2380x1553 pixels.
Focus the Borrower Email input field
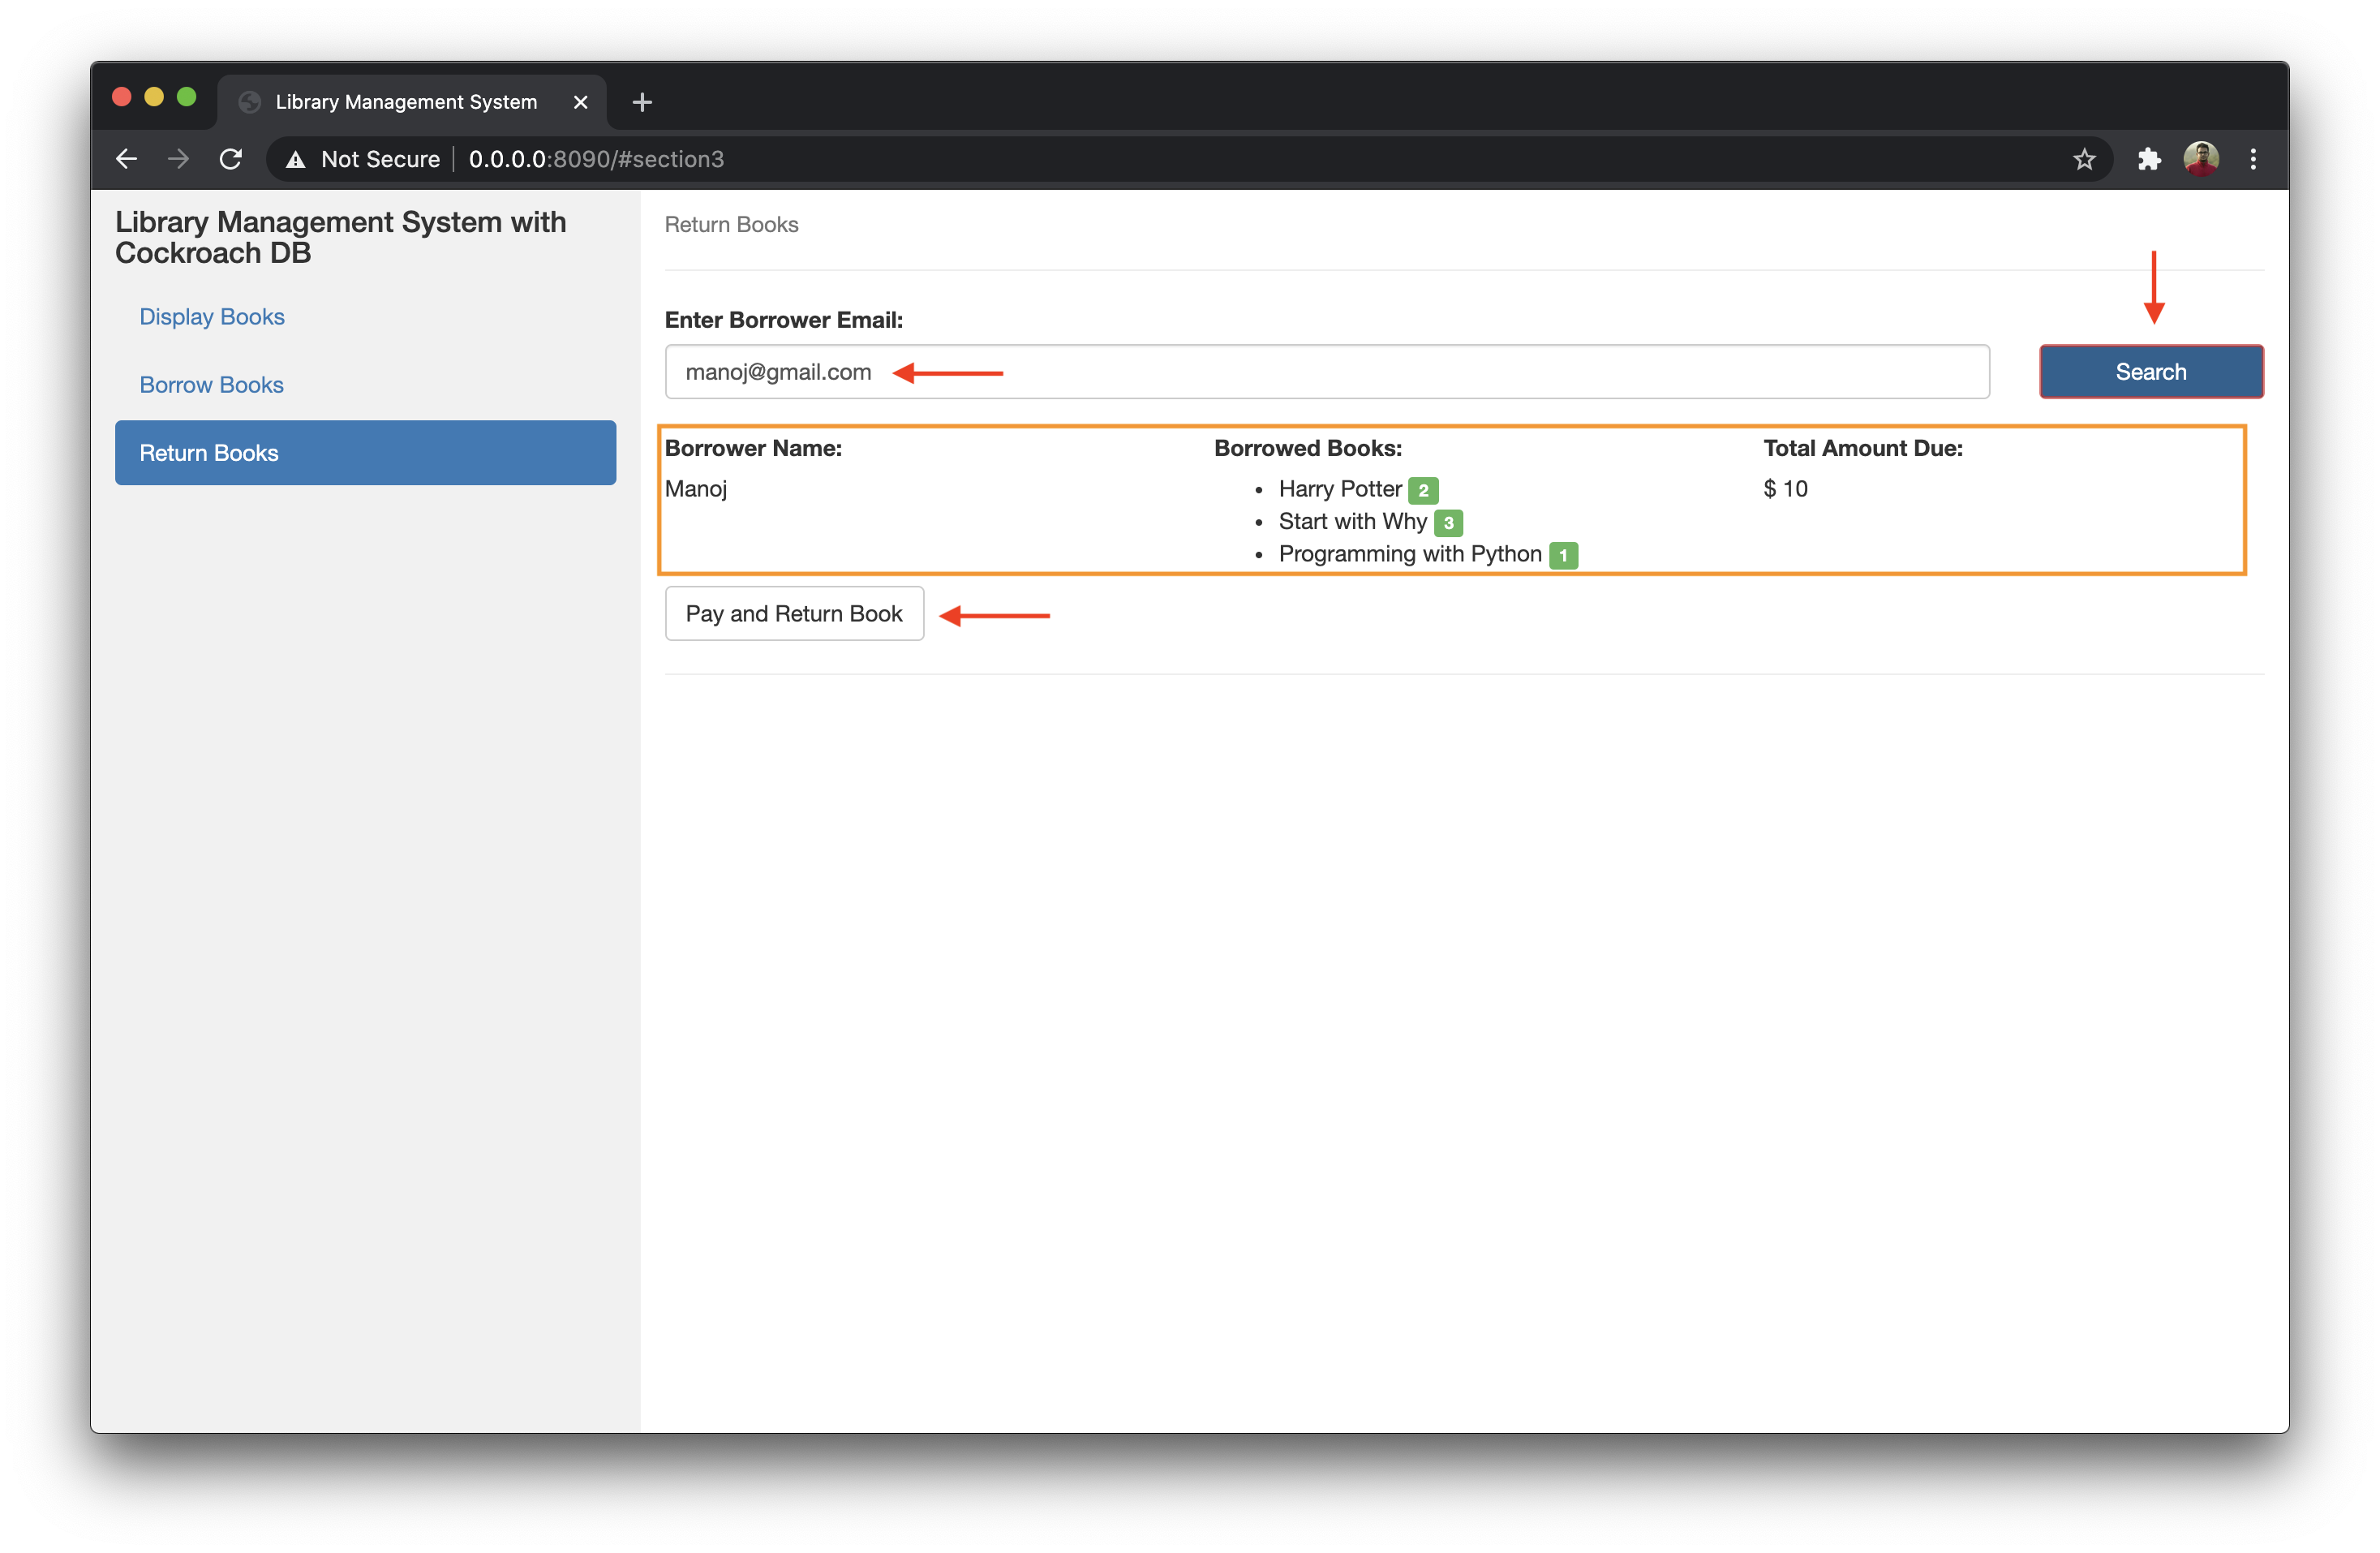click(x=1326, y=372)
